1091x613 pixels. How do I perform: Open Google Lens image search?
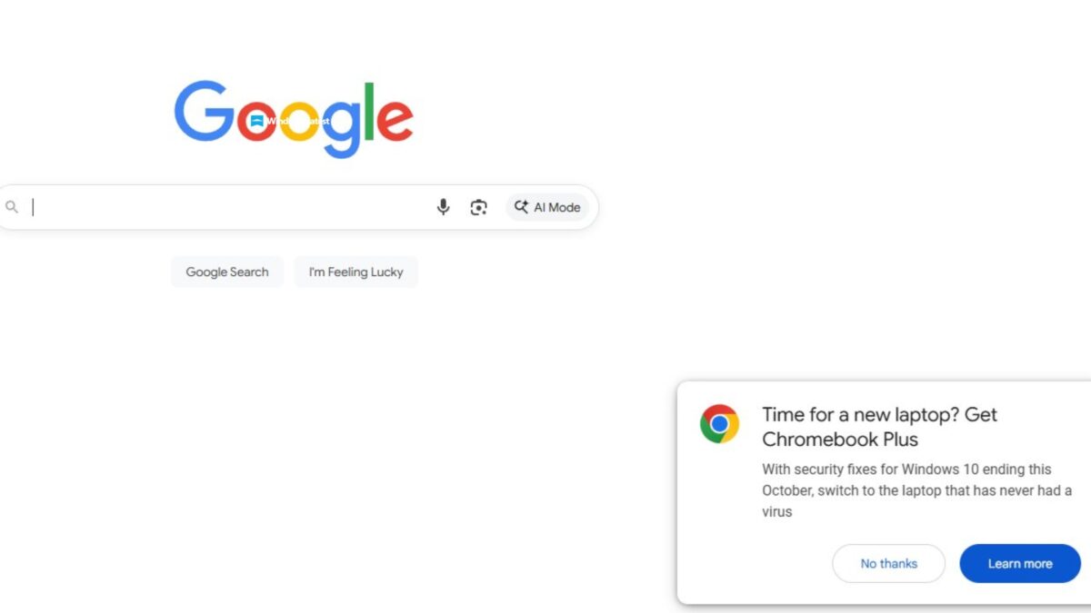point(479,207)
